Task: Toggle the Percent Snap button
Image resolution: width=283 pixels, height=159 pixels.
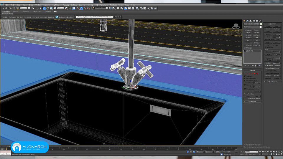Action: pyautogui.click(x=85, y=8)
